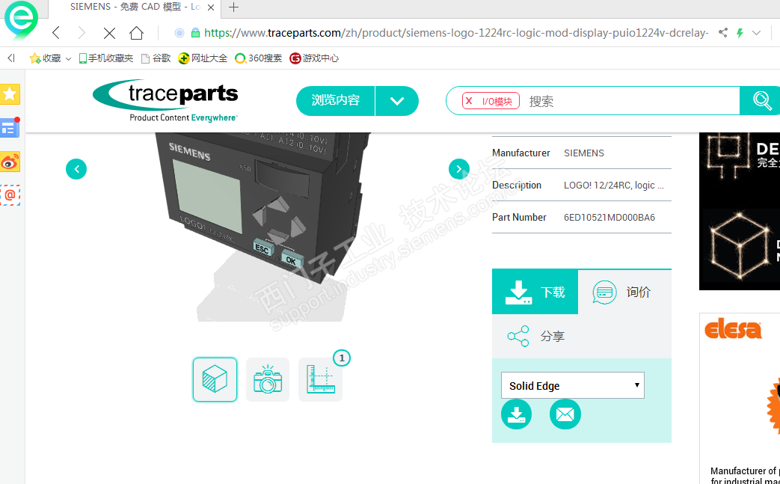The width and height of the screenshot is (780, 484).
Task: Click the URL in the address bar
Action: tap(456, 33)
